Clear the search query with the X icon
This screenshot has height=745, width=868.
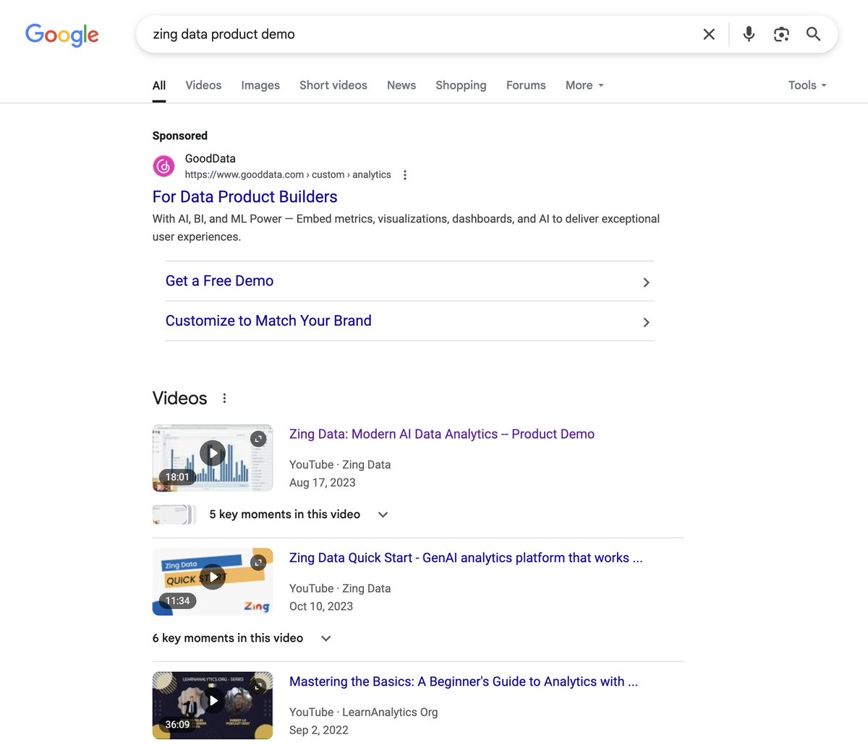click(x=709, y=34)
